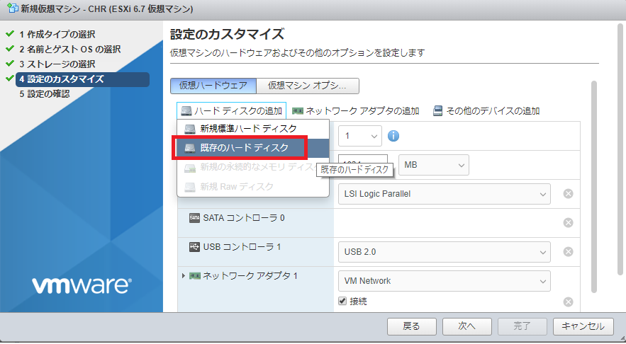Select 新規の永続的なメモリ ディスク menu item
The width and height of the screenshot is (626, 344).
click(x=253, y=168)
